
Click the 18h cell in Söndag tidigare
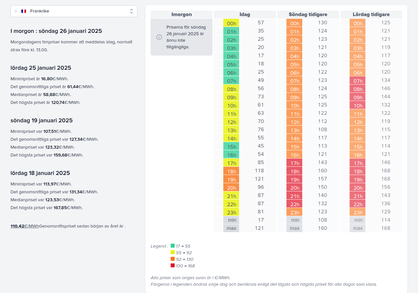(x=294, y=171)
